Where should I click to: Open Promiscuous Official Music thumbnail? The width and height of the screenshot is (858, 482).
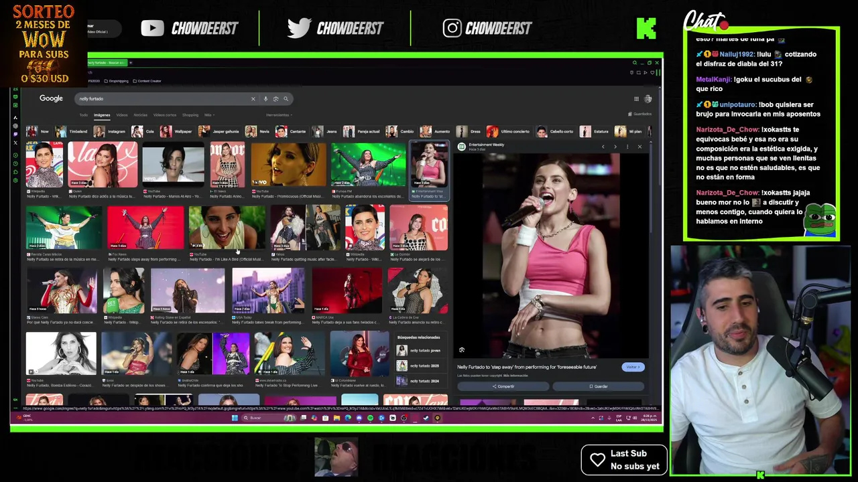point(288,164)
